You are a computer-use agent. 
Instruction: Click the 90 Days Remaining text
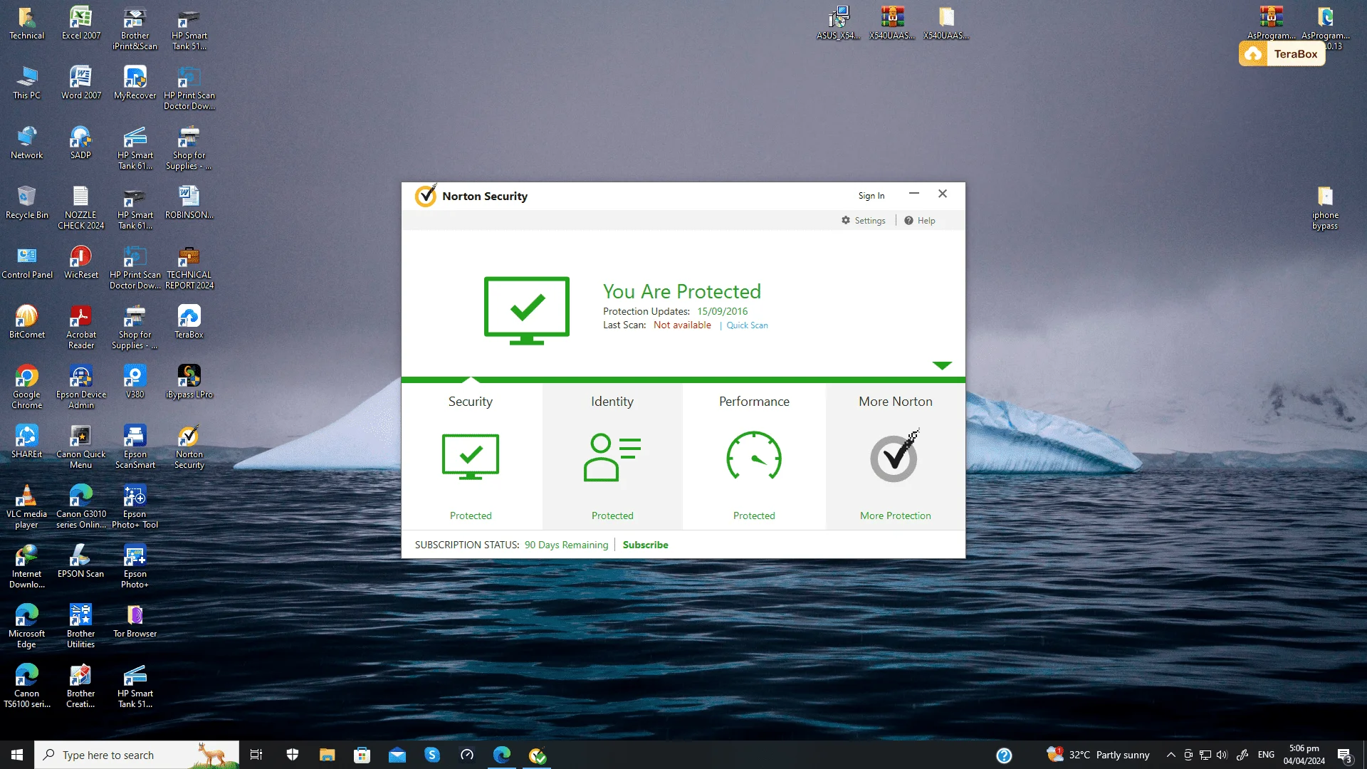pyautogui.click(x=567, y=545)
